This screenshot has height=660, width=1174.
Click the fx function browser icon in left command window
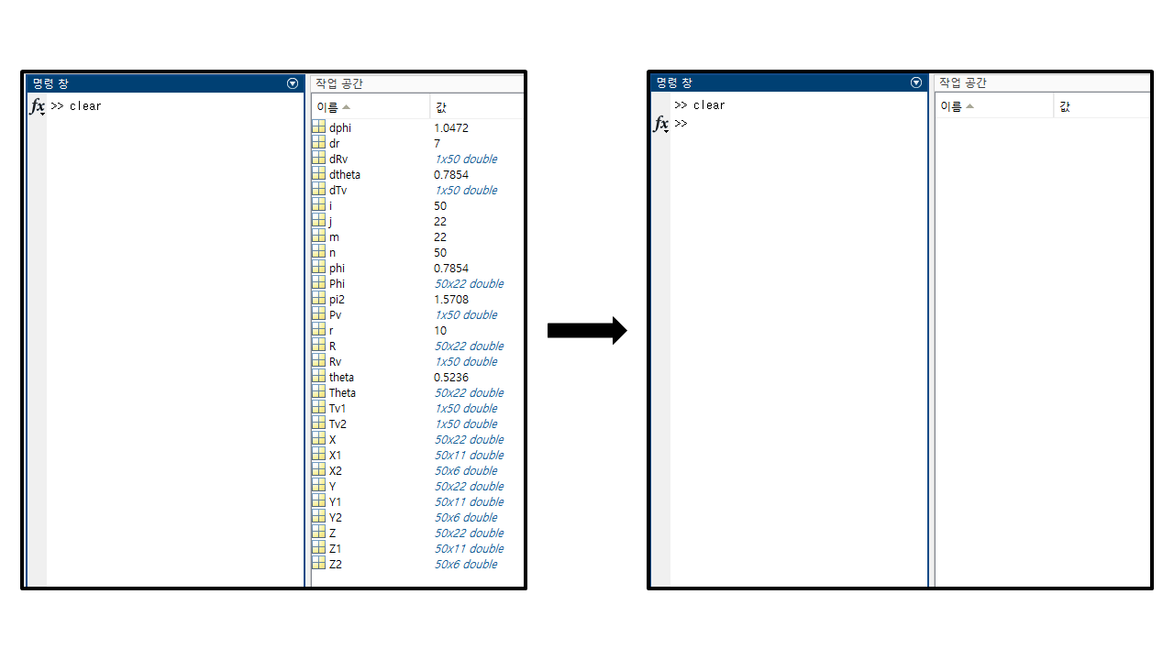tap(38, 107)
